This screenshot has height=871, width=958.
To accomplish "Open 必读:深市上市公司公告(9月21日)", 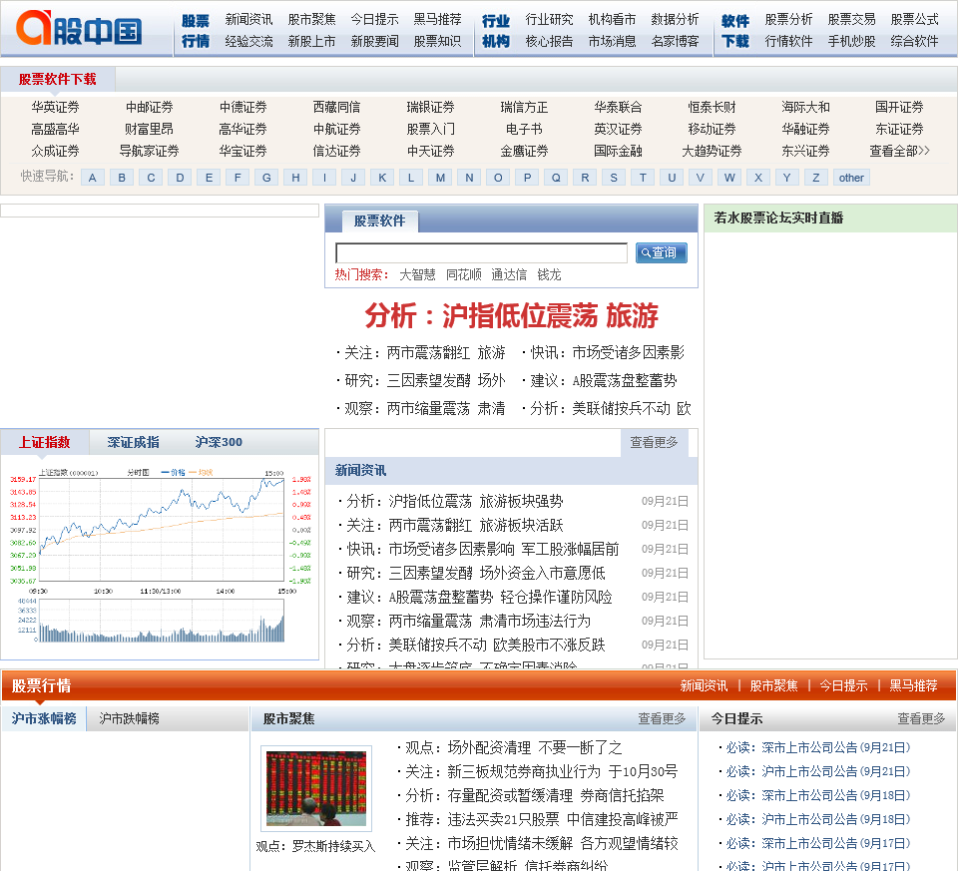I will click(x=818, y=747).
